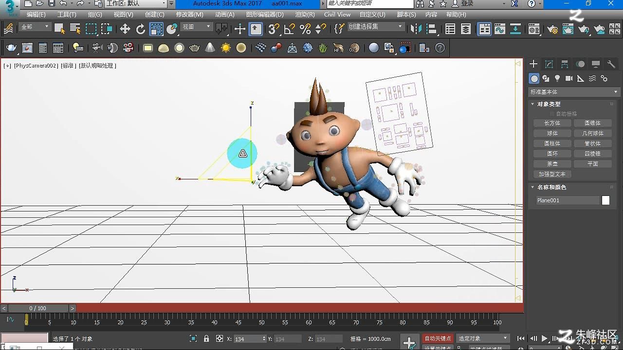Open the Render Setup teapot icon
The width and height of the screenshot is (623, 350).
tap(552, 29)
